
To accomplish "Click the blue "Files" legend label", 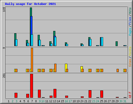I will click(130, 21).
